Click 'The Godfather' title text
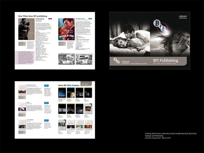Screen dimensions: 204x153 (30, 120)
